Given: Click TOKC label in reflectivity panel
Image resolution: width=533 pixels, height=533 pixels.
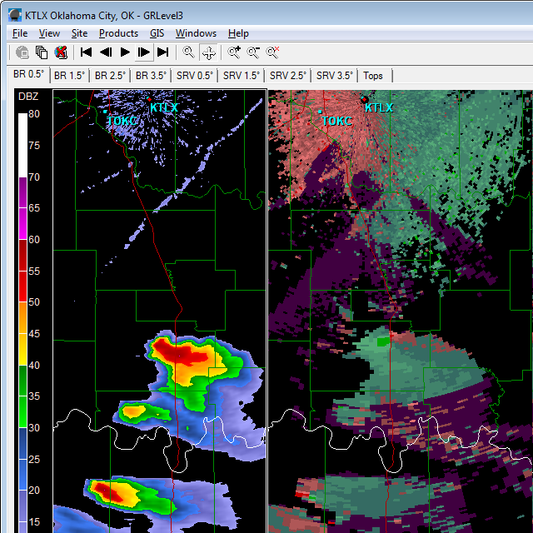Looking at the screenshot, I should pyautogui.click(x=122, y=120).
